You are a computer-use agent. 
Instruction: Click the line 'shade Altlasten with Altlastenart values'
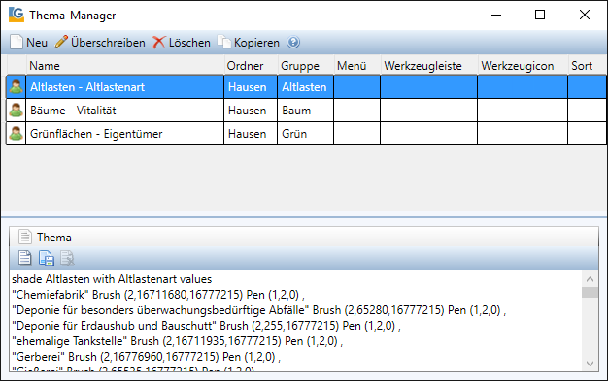tap(112, 279)
